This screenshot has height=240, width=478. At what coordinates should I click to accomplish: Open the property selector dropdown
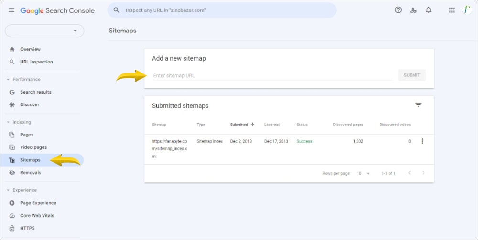[44, 31]
